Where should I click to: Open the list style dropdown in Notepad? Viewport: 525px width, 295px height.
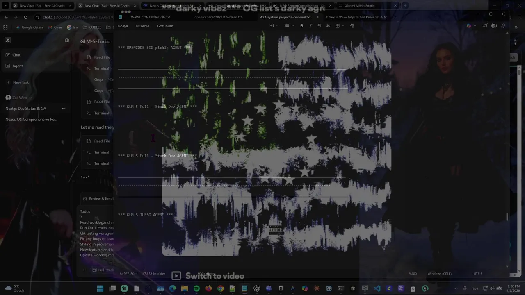pyautogui.click(x=289, y=26)
